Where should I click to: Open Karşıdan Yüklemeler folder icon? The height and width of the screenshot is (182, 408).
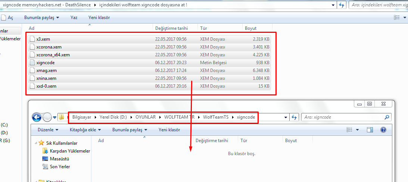point(45,151)
